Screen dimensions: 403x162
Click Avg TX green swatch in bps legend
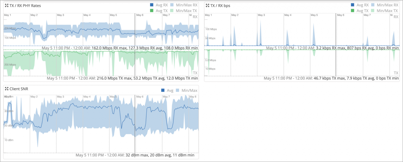(x=353, y=11)
